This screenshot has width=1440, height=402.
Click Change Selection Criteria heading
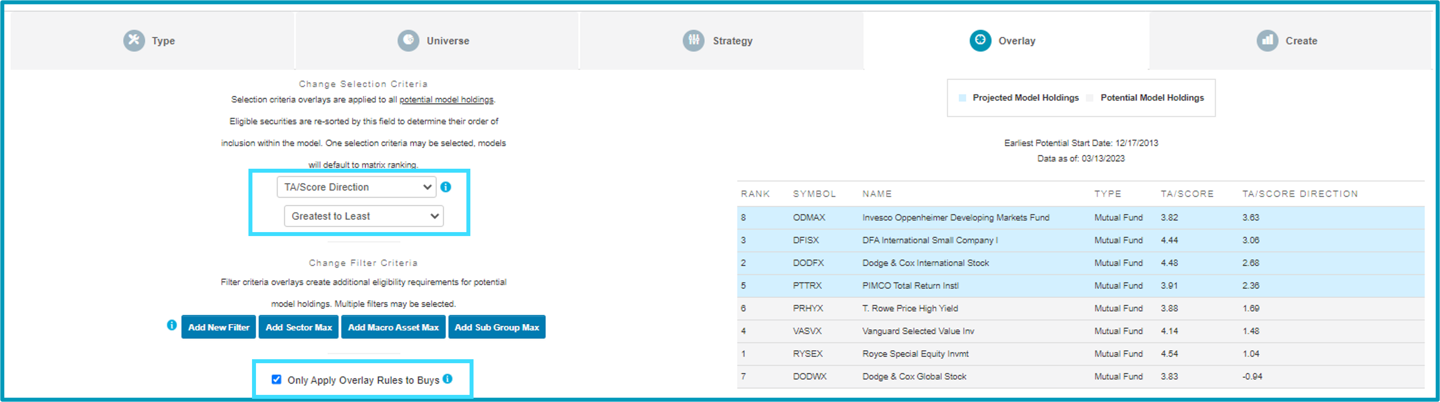[363, 84]
